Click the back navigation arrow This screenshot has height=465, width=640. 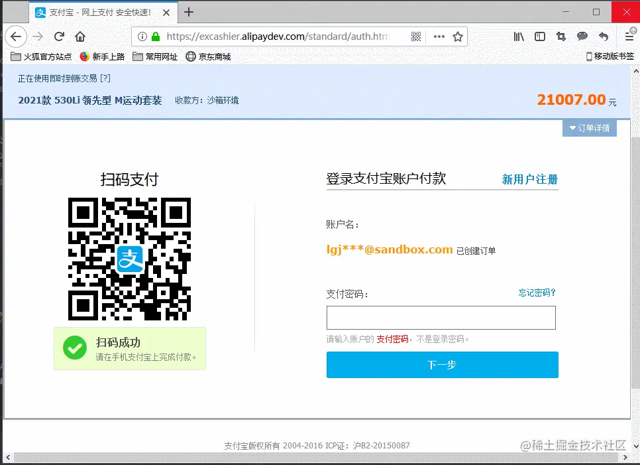coord(16,36)
